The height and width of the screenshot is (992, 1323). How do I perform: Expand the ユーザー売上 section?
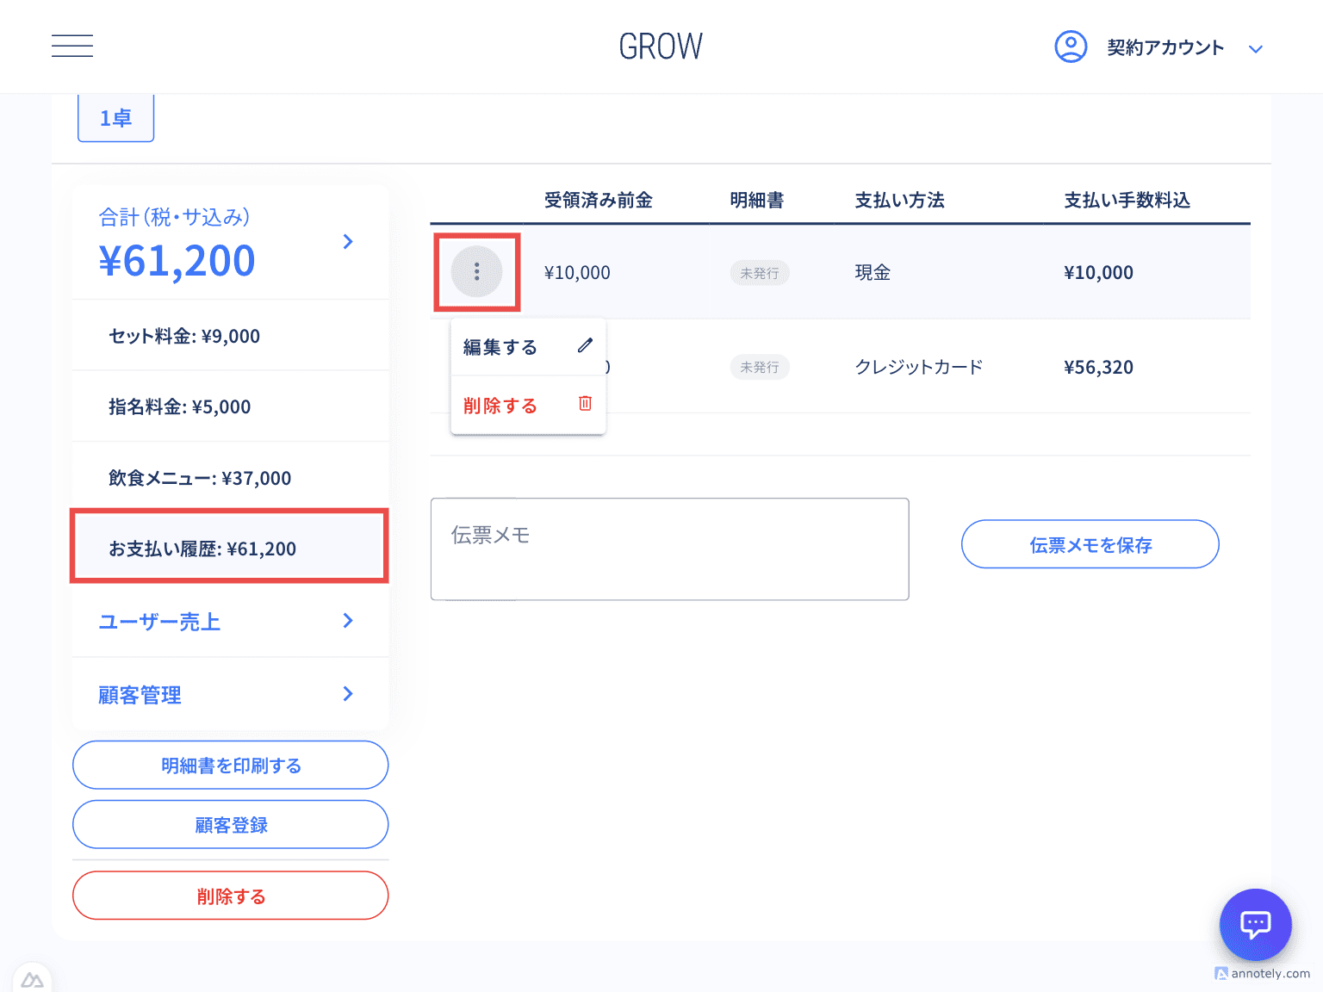coord(348,621)
